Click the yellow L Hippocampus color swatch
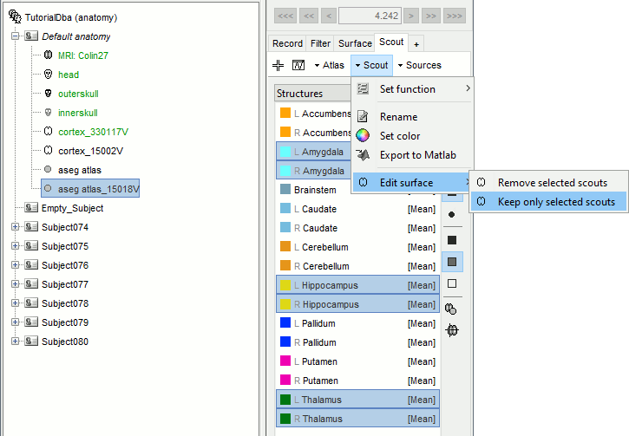The image size is (629, 436). 286,285
